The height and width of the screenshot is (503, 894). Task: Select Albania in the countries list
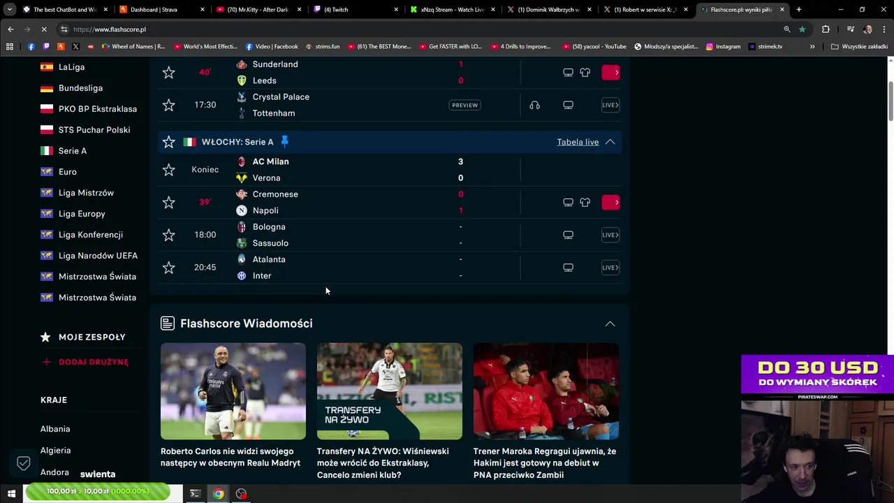[x=55, y=429]
